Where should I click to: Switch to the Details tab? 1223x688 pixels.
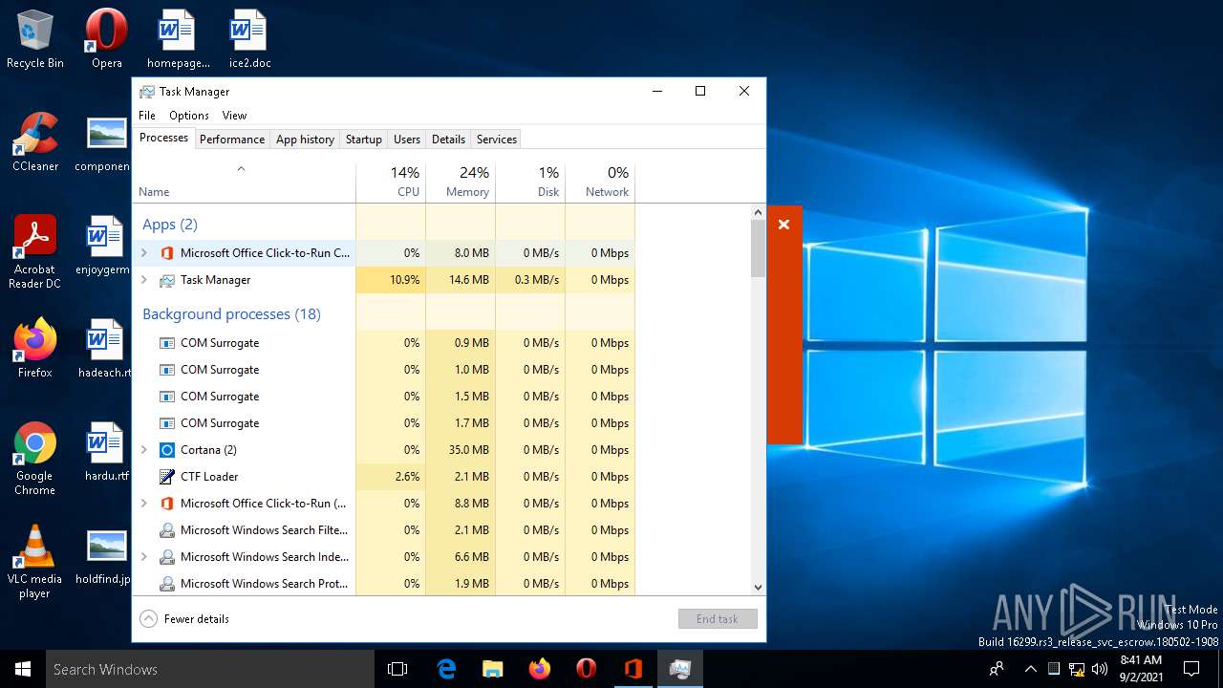(x=448, y=140)
